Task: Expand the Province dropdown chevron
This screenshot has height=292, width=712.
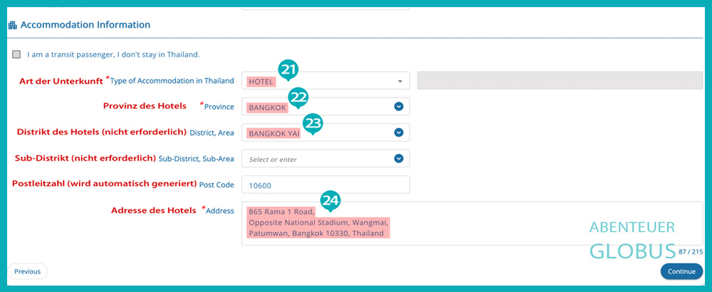Action: [x=399, y=107]
